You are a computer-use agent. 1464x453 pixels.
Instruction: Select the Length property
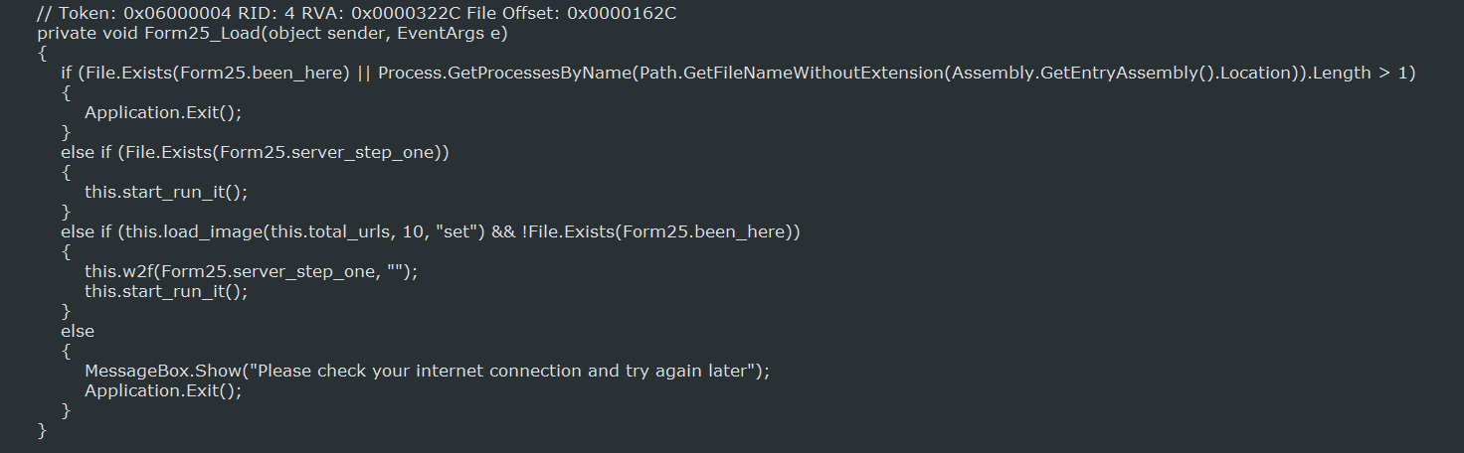[x=1341, y=73]
